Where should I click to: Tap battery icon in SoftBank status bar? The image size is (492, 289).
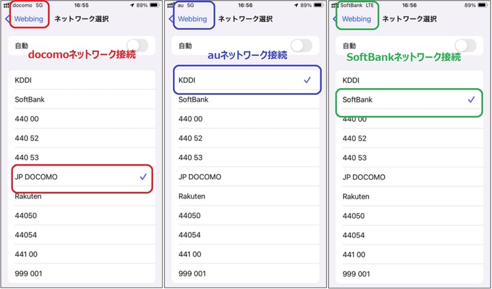pos(482,5)
